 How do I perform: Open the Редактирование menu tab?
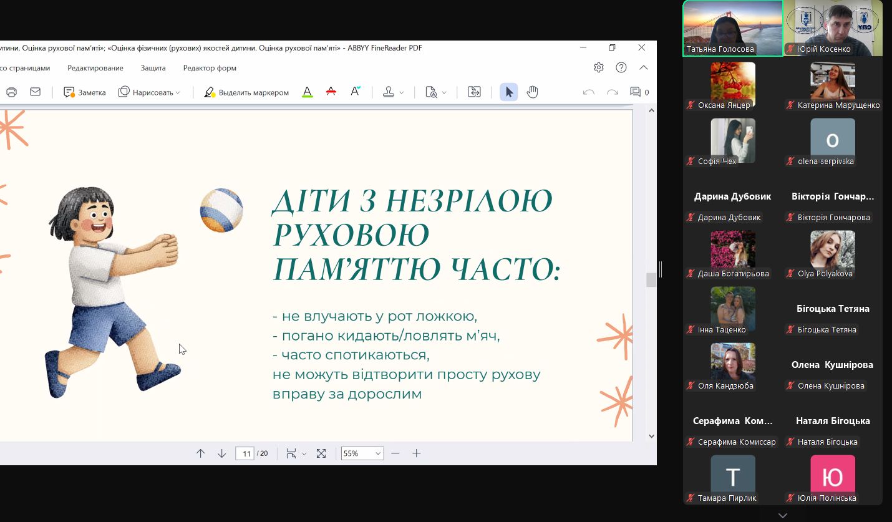[95, 68]
